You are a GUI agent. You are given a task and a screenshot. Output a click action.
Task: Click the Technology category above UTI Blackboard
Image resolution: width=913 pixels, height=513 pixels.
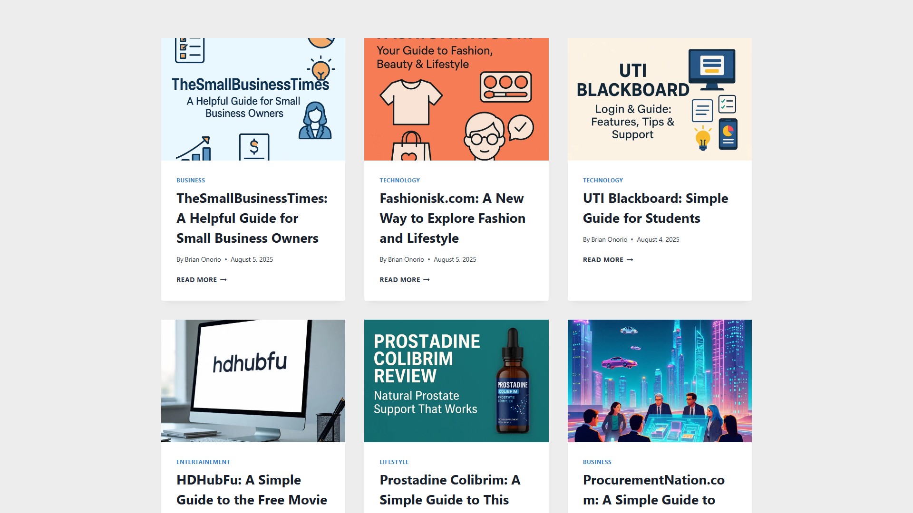coord(603,180)
